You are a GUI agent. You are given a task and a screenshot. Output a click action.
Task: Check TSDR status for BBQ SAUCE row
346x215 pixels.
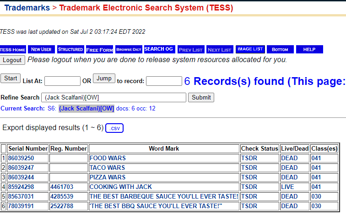point(249,206)
